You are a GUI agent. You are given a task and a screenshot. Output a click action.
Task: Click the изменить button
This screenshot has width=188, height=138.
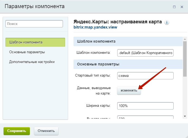129,90
